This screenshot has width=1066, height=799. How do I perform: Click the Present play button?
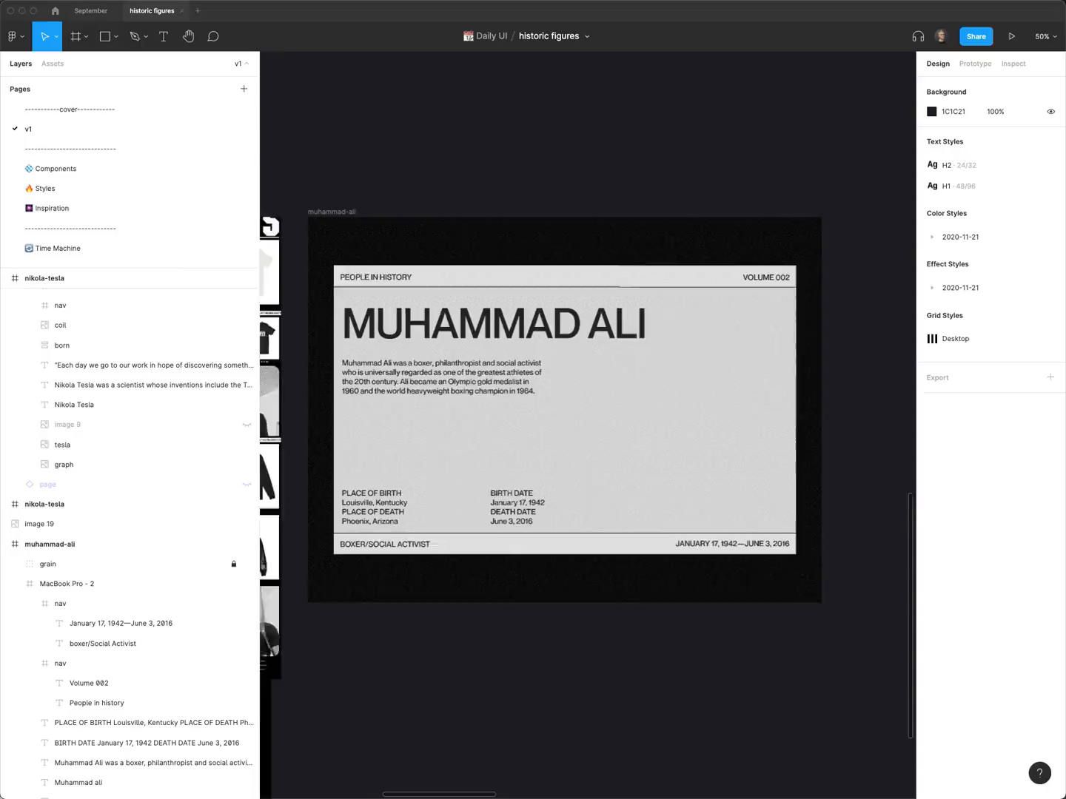1011,36
